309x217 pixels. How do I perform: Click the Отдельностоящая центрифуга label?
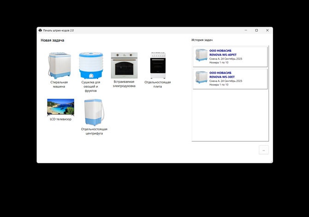coord(94,131)
